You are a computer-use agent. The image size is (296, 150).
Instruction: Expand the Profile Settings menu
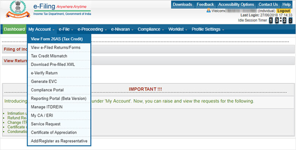click(x=208, y=29)
